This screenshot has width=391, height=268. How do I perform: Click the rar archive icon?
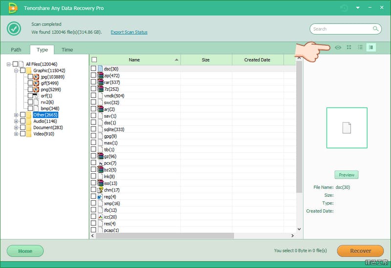pos(100,82)
